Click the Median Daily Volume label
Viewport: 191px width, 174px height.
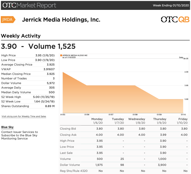point(16,92)
